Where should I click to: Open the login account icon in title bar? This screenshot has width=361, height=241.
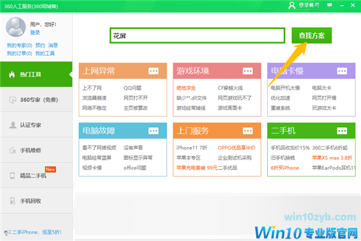(292, 5)
